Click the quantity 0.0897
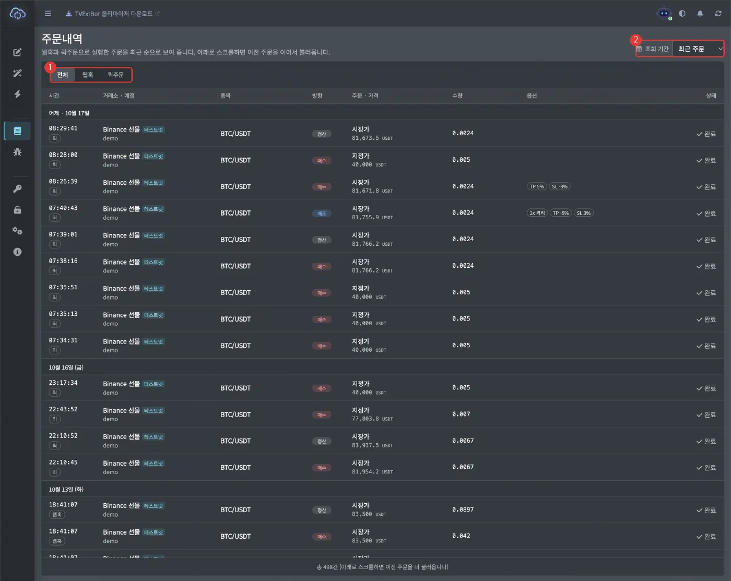731x581 pixels. pyautogui.click(x=463, y=509)
